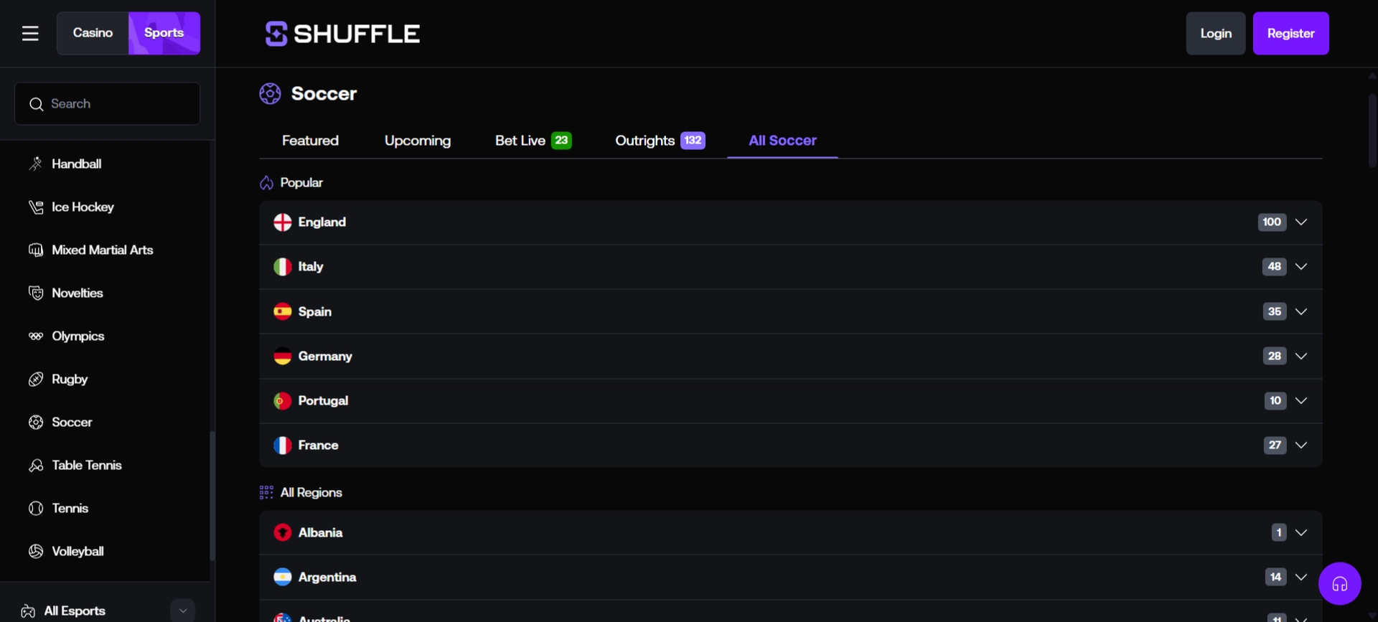Click the Login button
This screenshot has height=622, width=1378.
(x=1215, y=34)
